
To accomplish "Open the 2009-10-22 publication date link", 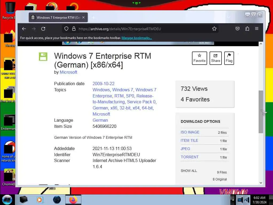I will tap(103, 84).
